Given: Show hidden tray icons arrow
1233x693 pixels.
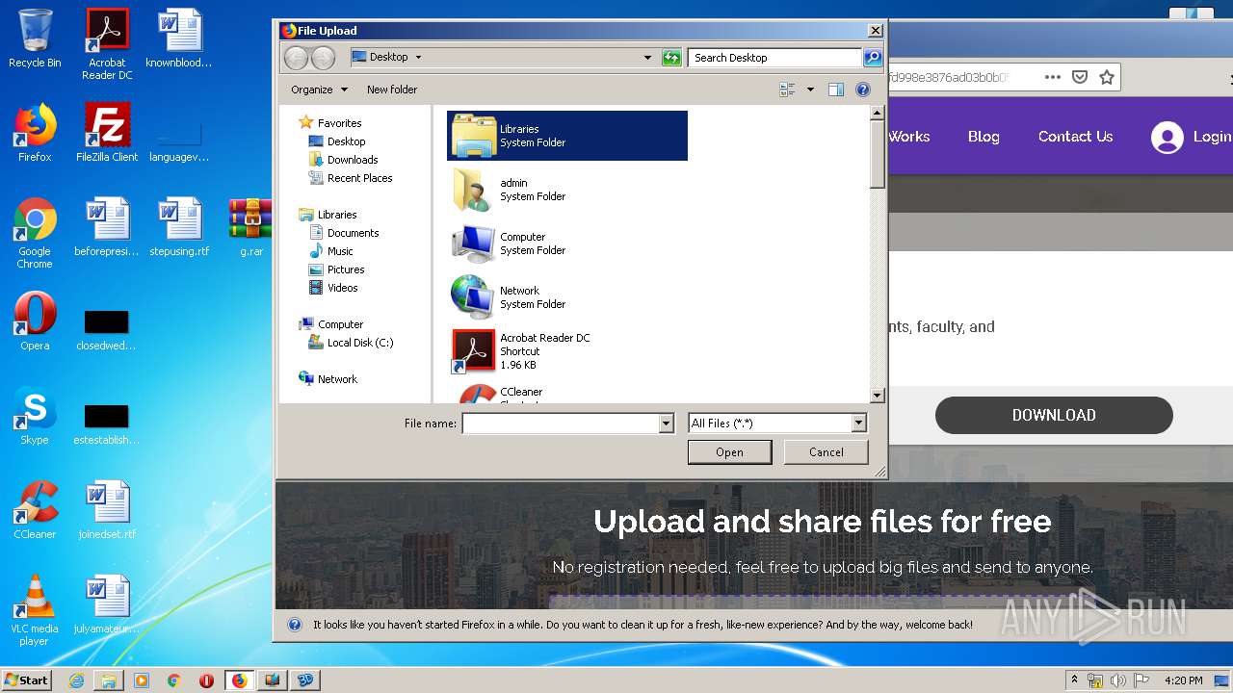Looking at the screenshot, I should (1074, 680).
